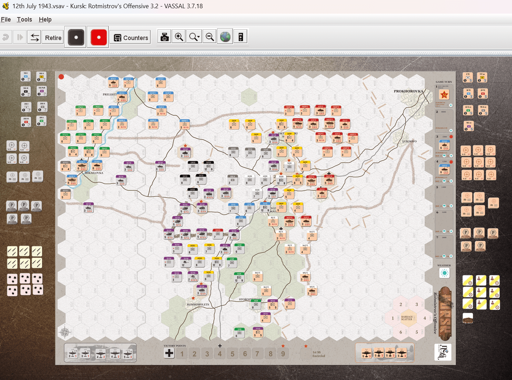Screen dimensions: 512x380
Task: Click the Retire button
Action: tap(53, 38)
